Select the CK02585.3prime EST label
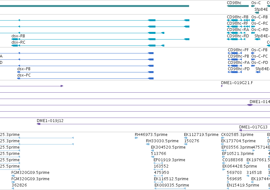 (x=237, y=135)
